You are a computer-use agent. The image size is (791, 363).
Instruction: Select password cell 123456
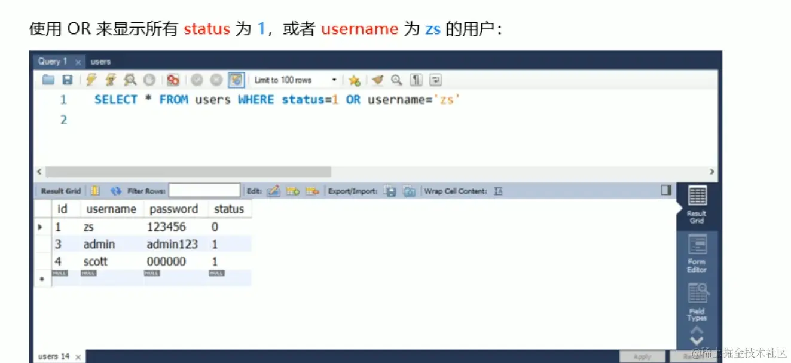[176, 227]
